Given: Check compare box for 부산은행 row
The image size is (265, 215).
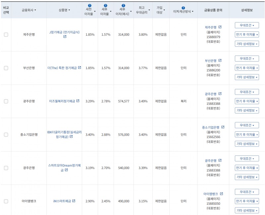Looking at the screenshot, I should pyautogui.click(x=6, y=68).
